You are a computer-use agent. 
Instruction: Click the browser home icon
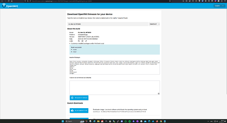(12, 1)
